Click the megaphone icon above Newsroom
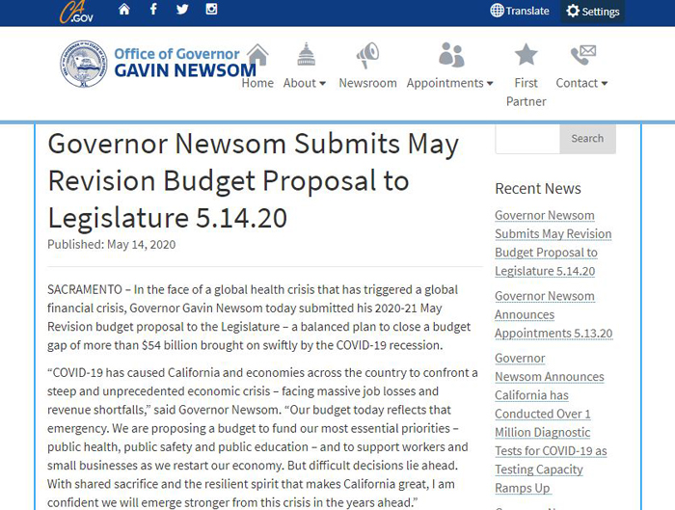675x510 pixels. (x=367, y=55)
